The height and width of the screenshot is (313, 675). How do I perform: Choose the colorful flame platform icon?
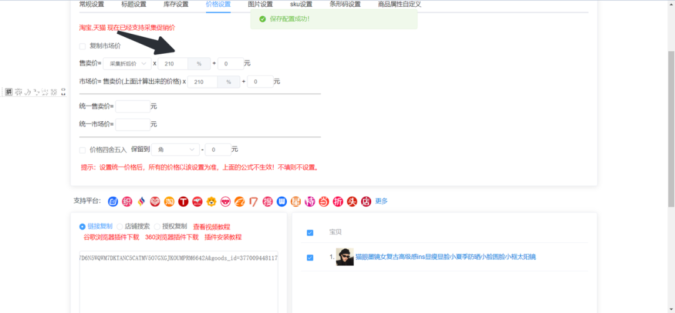tap(141, 201)
